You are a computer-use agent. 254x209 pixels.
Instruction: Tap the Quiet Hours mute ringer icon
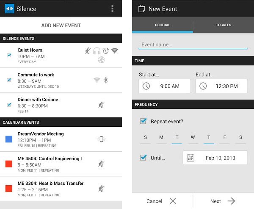coord(88,51)
